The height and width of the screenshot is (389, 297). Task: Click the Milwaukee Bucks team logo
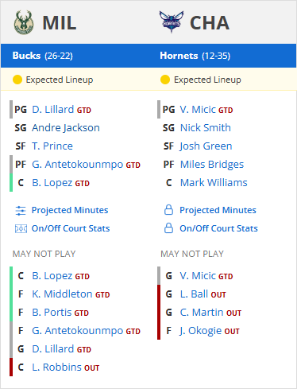pos(24,22)
